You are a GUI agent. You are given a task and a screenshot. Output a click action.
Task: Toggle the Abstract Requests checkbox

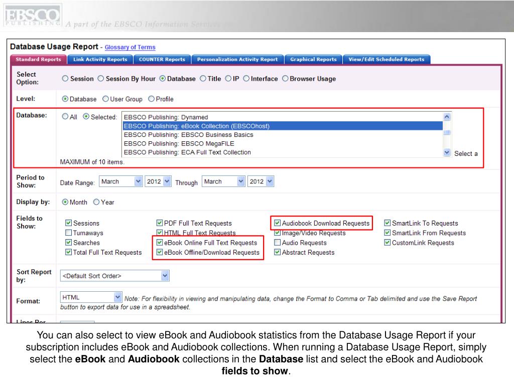click(x=277, y=252)
